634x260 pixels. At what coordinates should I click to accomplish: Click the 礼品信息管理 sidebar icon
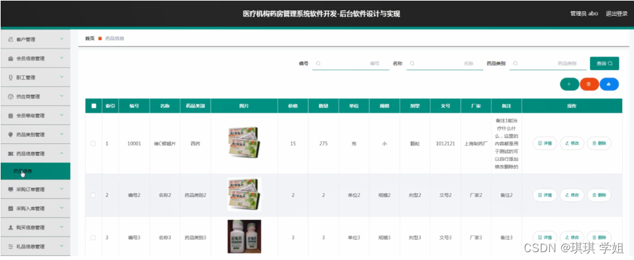11,246
